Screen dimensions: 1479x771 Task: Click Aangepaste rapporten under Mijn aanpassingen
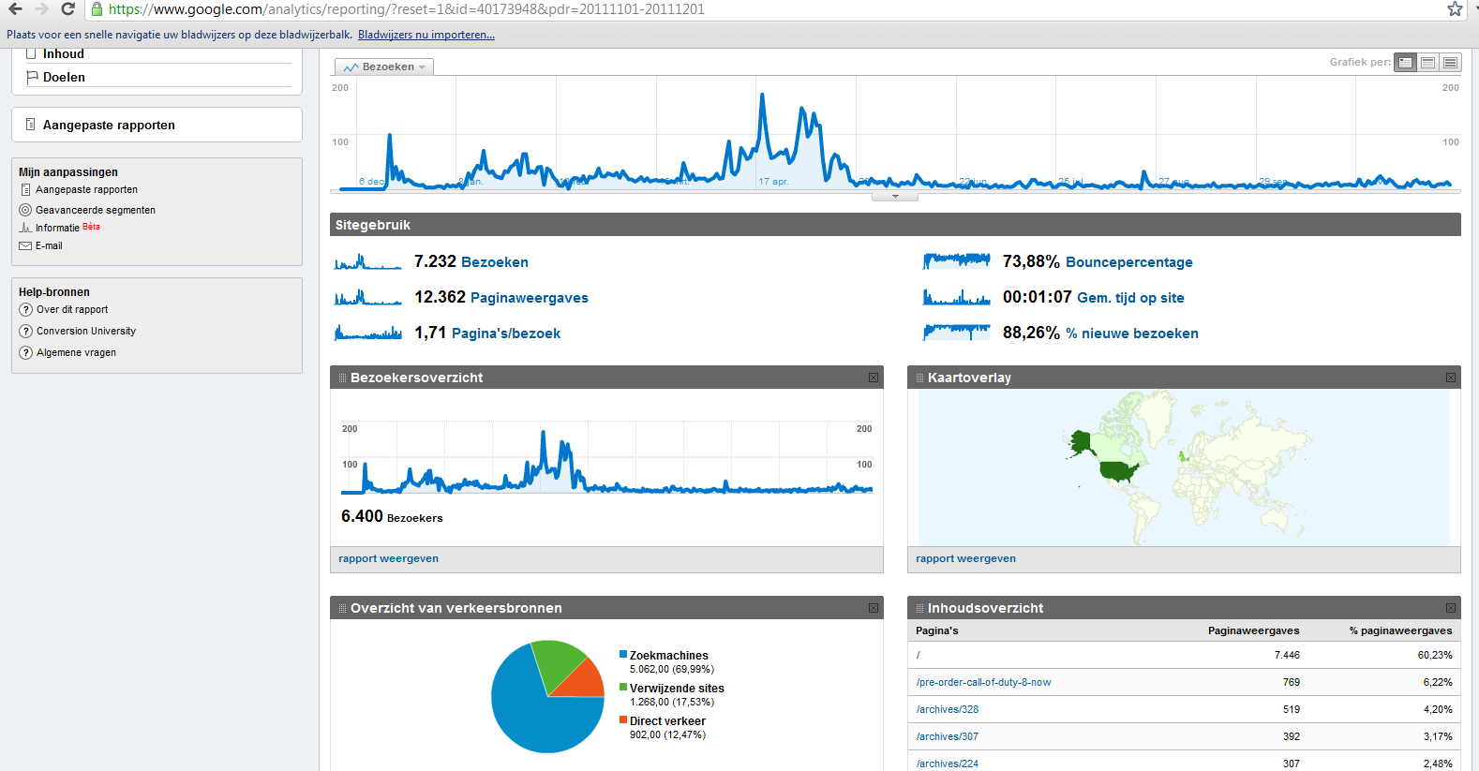pyautogui.click(x=86, y=190)
